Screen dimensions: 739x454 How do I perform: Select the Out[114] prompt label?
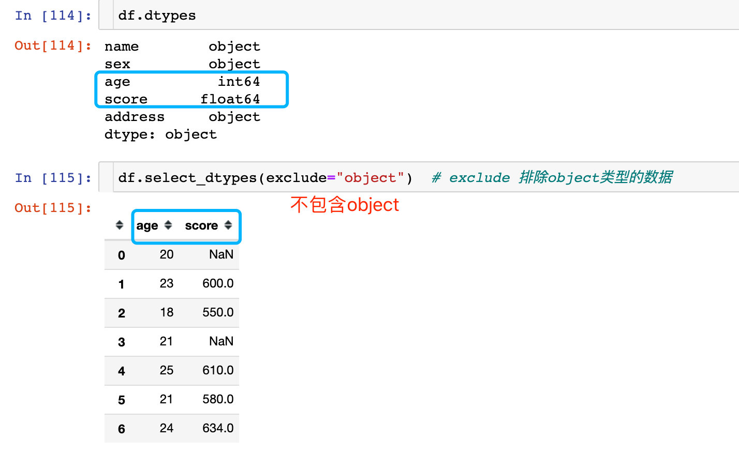coord(53,46)
